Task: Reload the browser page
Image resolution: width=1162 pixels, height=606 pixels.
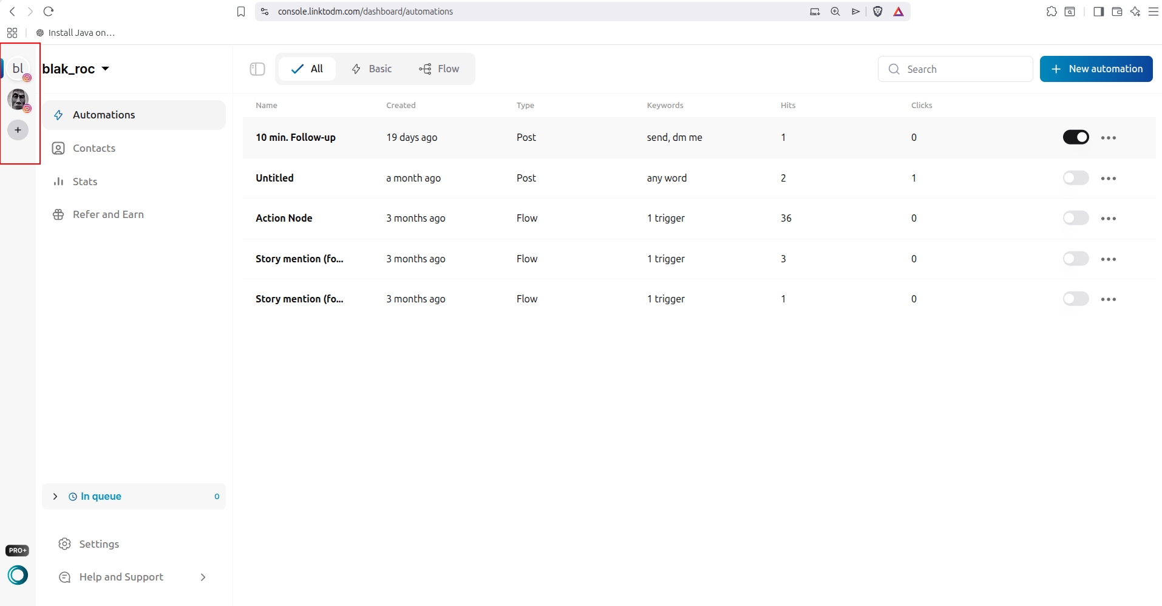Action: point(49,12)
